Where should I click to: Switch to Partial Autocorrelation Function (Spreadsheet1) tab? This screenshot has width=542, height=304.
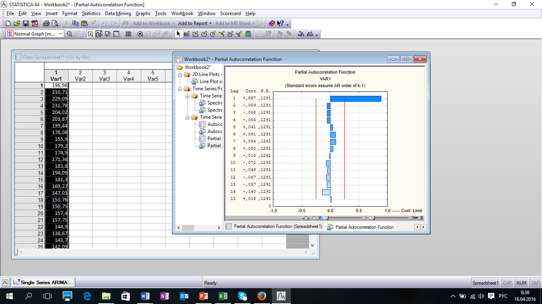pos(274,227)
